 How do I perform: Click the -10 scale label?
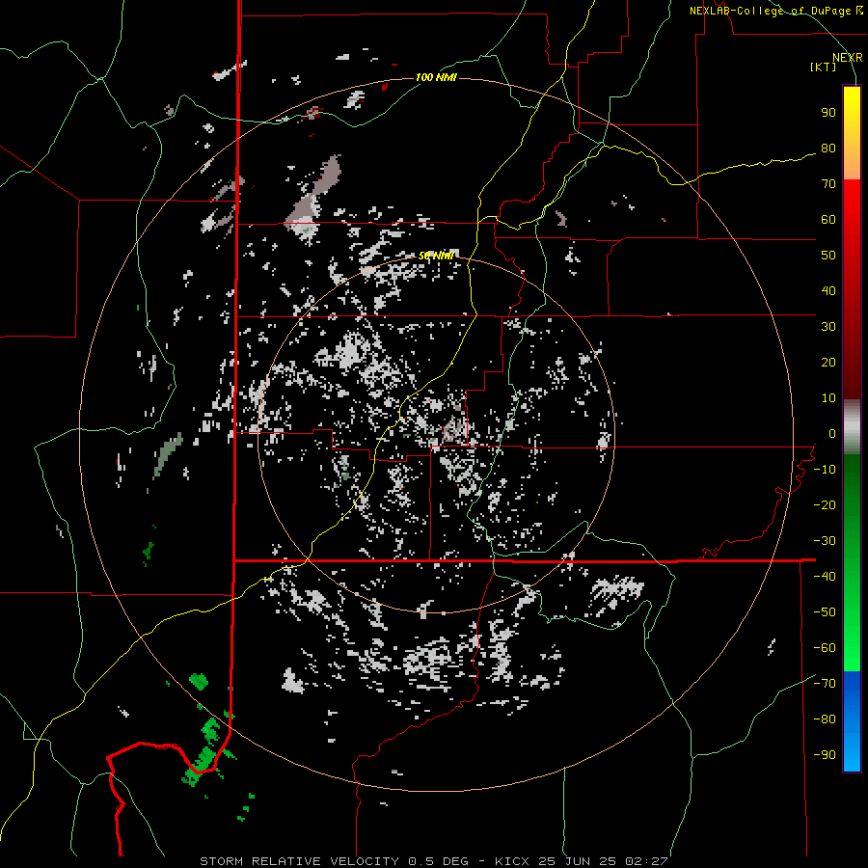[x=825, y=470]
